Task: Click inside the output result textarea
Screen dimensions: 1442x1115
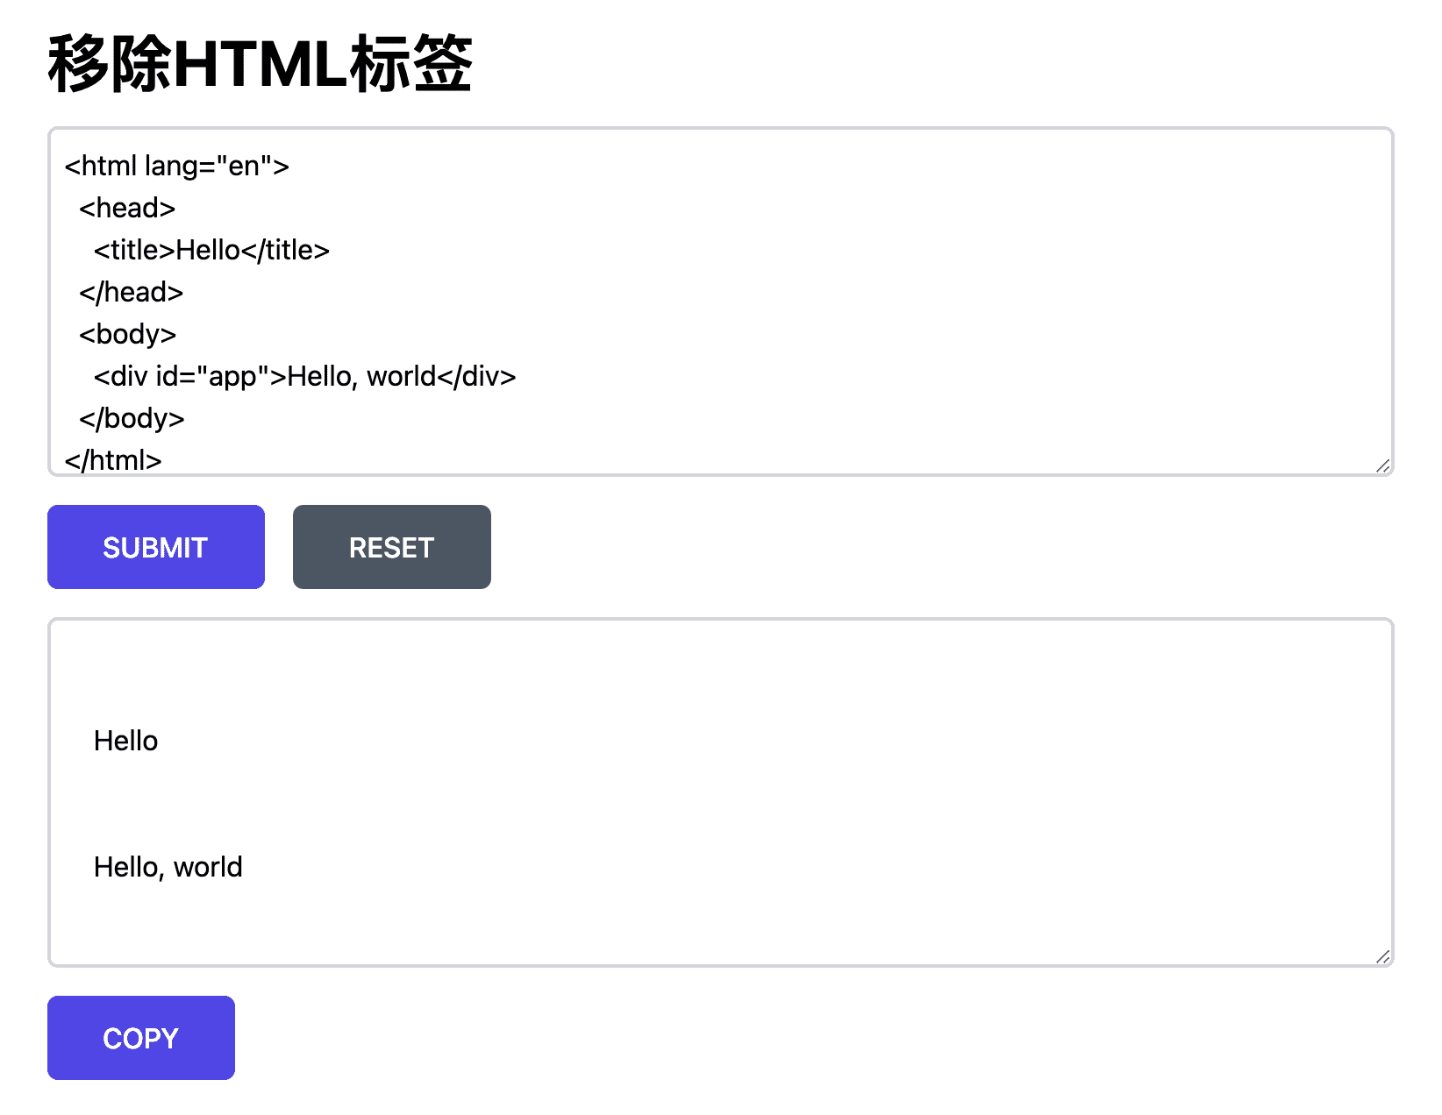Action: (x=702, y=789)
